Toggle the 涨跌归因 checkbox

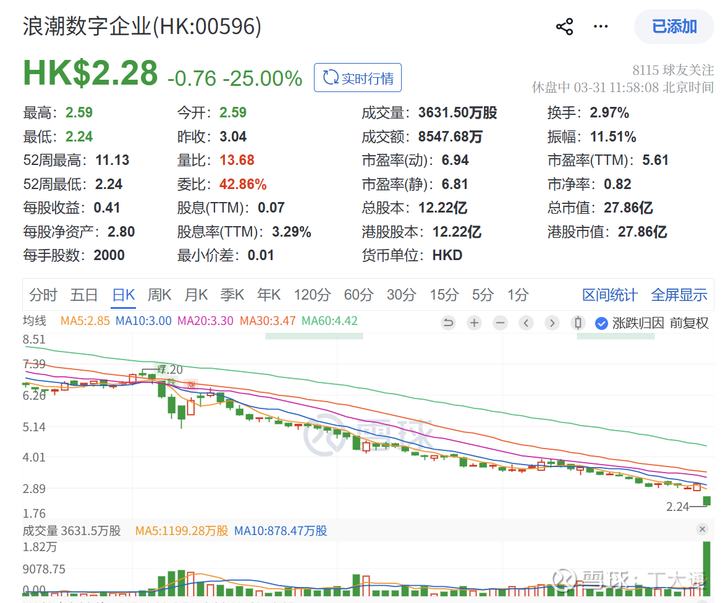601,323
